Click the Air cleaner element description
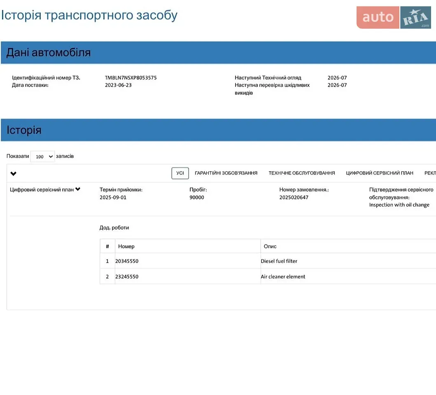436x395 pixels. click(x=283, y=277)
